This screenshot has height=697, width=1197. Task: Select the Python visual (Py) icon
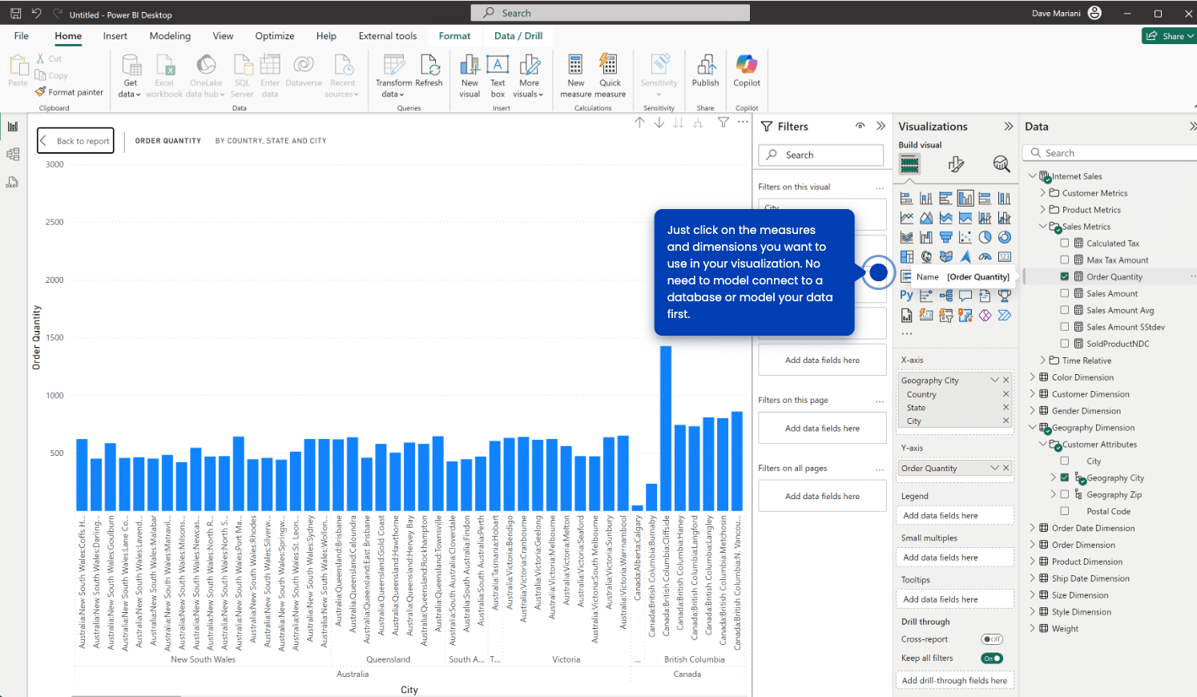pos(907,296)
